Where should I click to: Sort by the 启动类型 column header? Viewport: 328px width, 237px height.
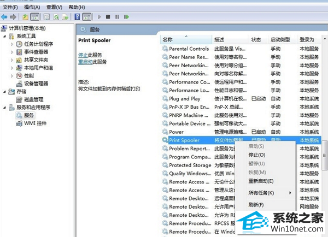(283, 39)
